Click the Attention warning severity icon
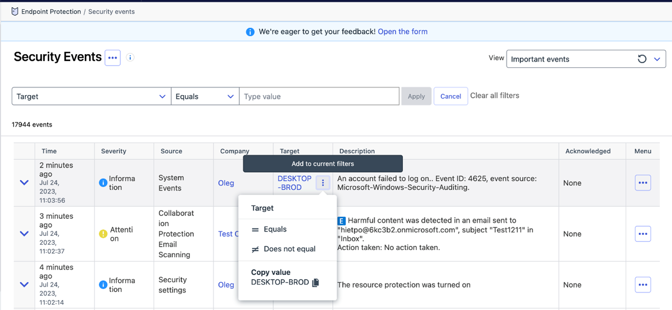Screen dimensions: 672x310 point(103,234)
